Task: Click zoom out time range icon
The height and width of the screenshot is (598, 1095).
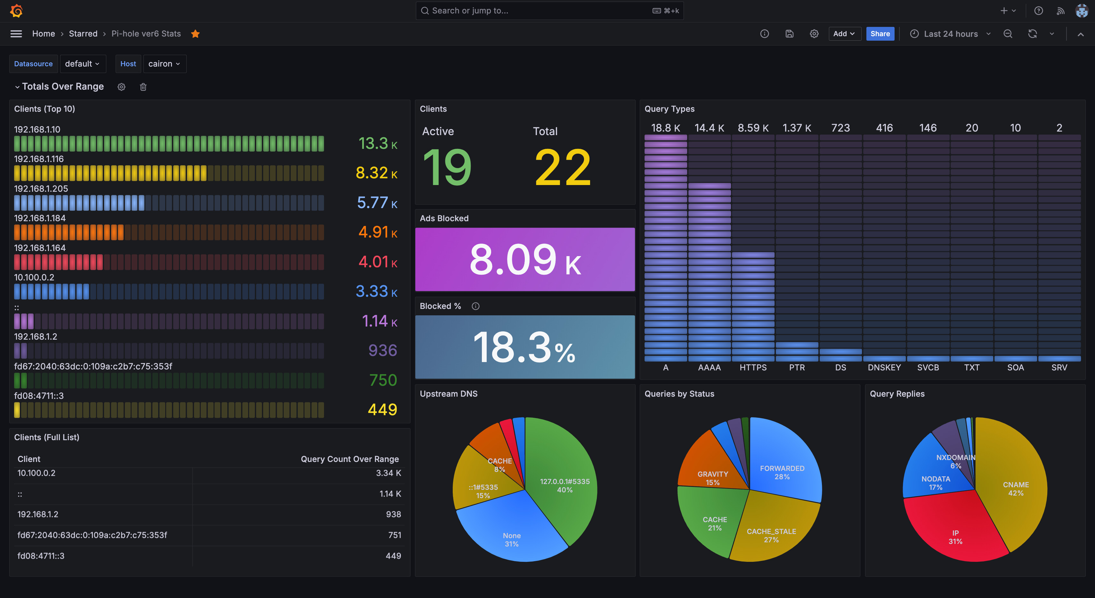Action: [1008, 34]
